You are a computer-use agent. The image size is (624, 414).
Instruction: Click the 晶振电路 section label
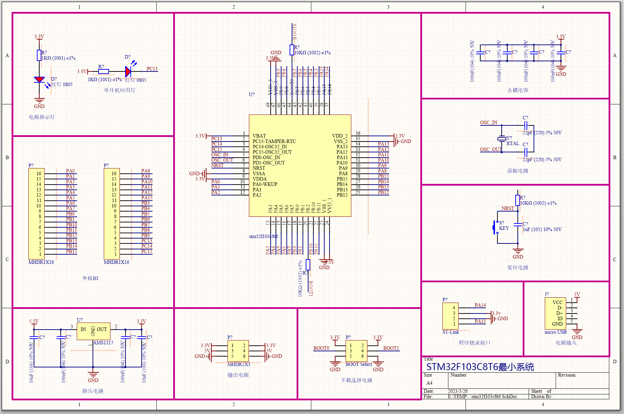(518, 171)
